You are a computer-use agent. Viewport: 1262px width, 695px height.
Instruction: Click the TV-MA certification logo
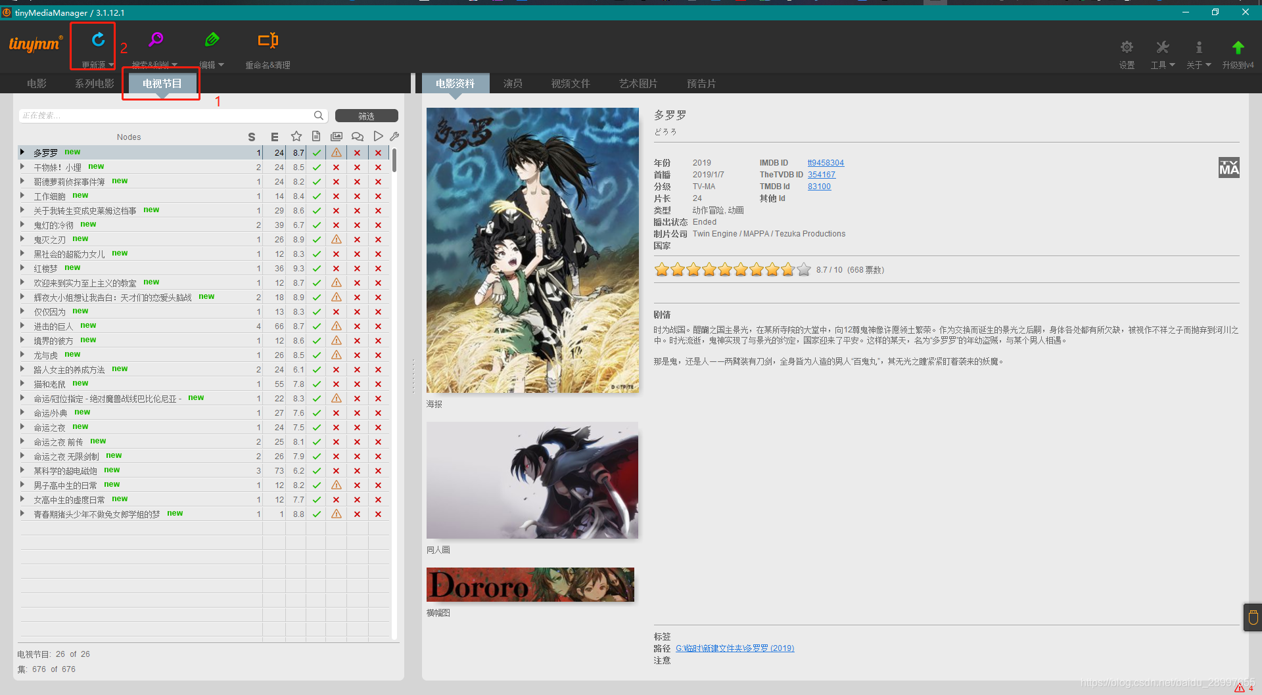1229,168
